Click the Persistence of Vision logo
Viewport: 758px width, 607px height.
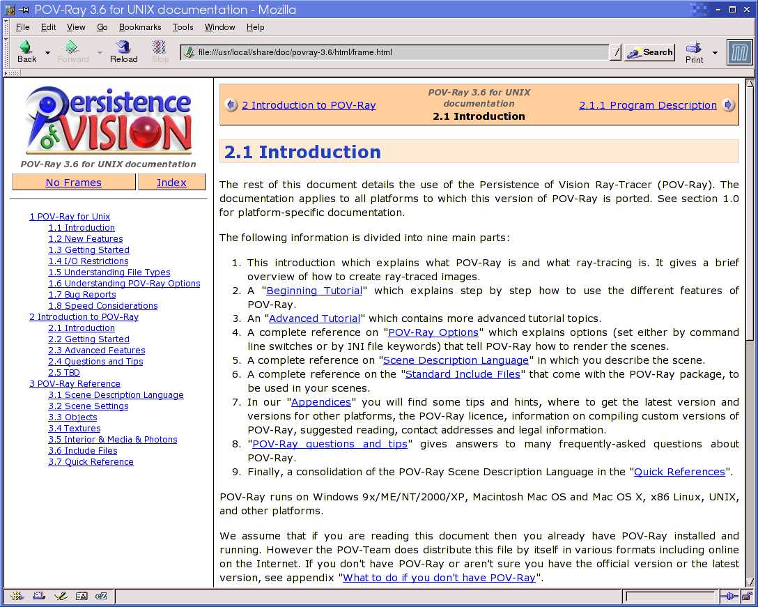point(109,120)
